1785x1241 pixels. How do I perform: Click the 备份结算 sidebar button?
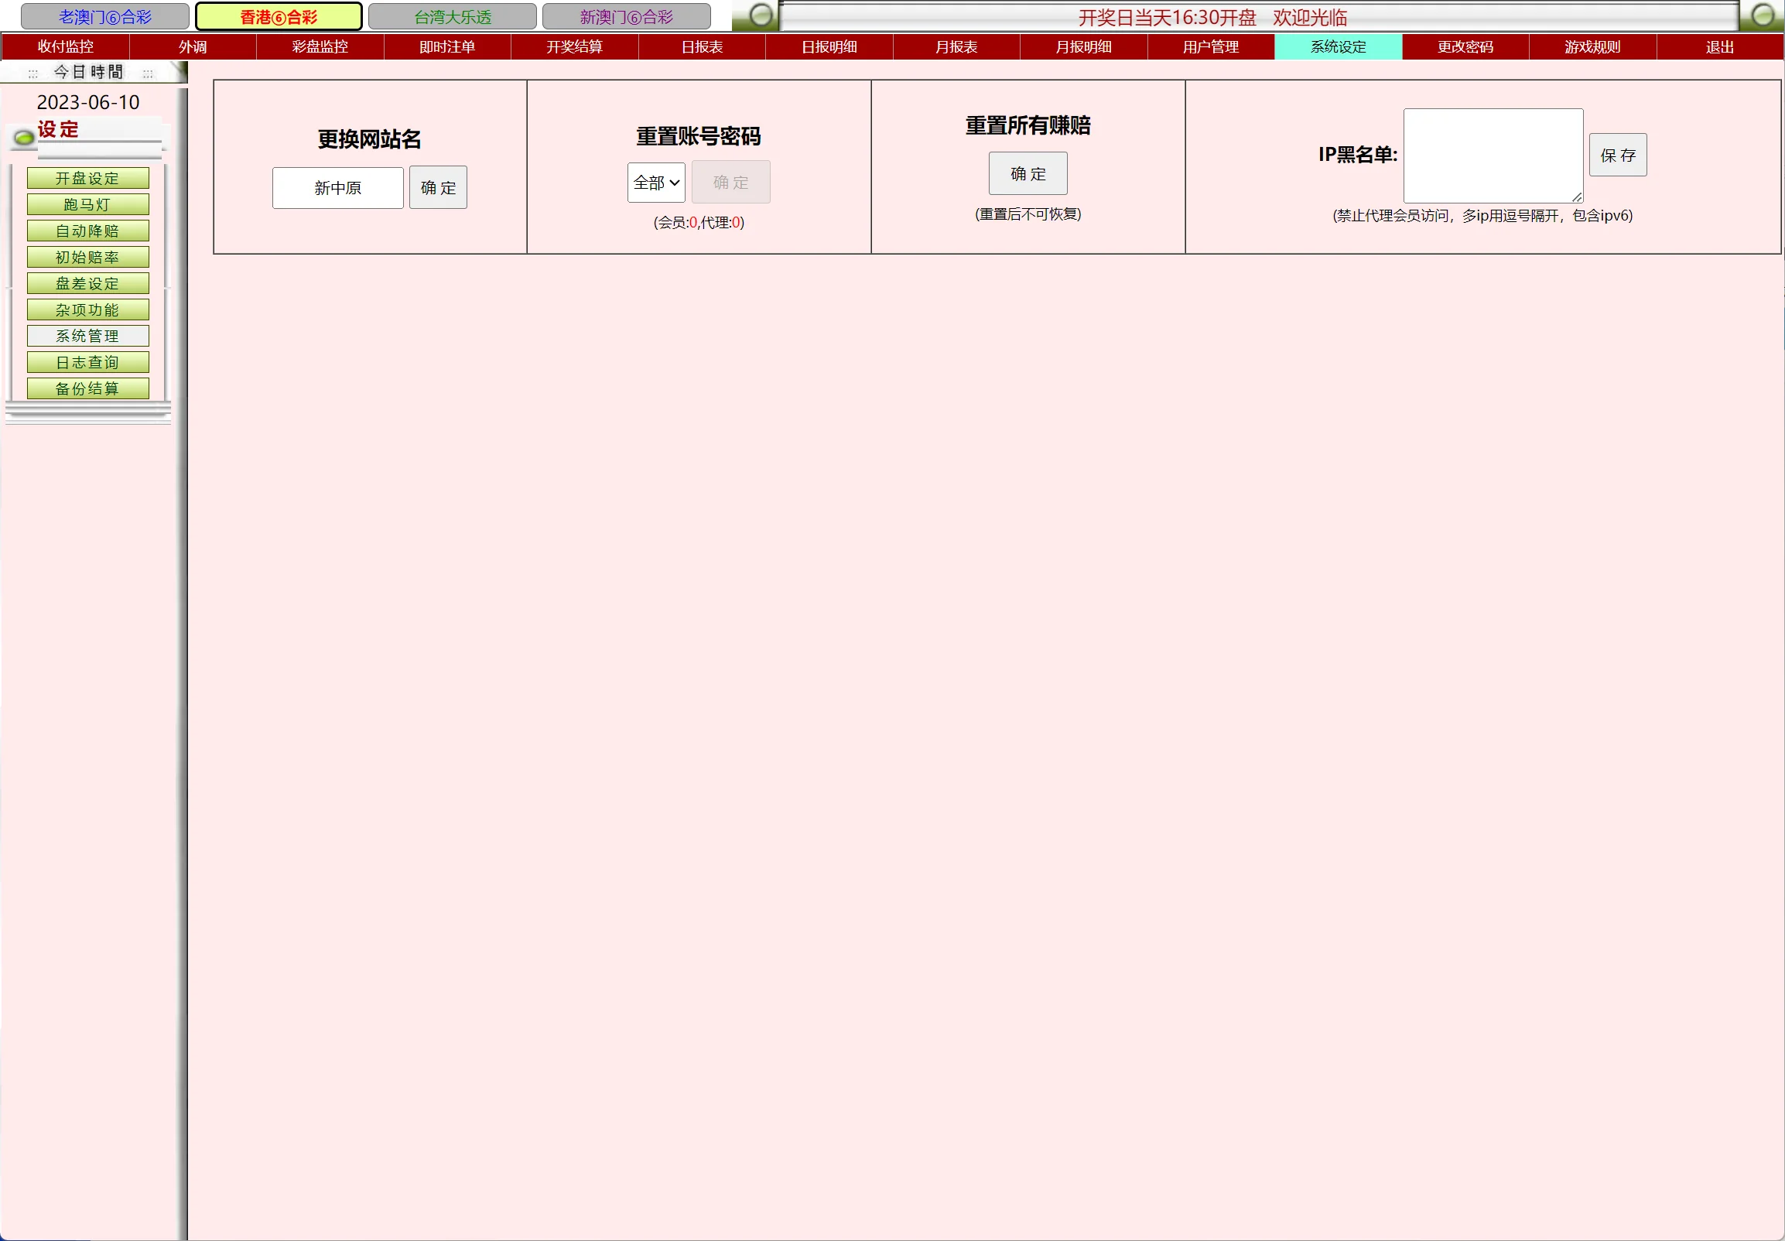pos(88,389)
